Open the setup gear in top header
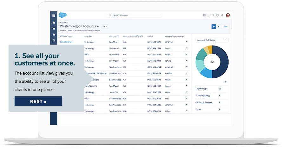The image size is (282, 158). [218, 15]
